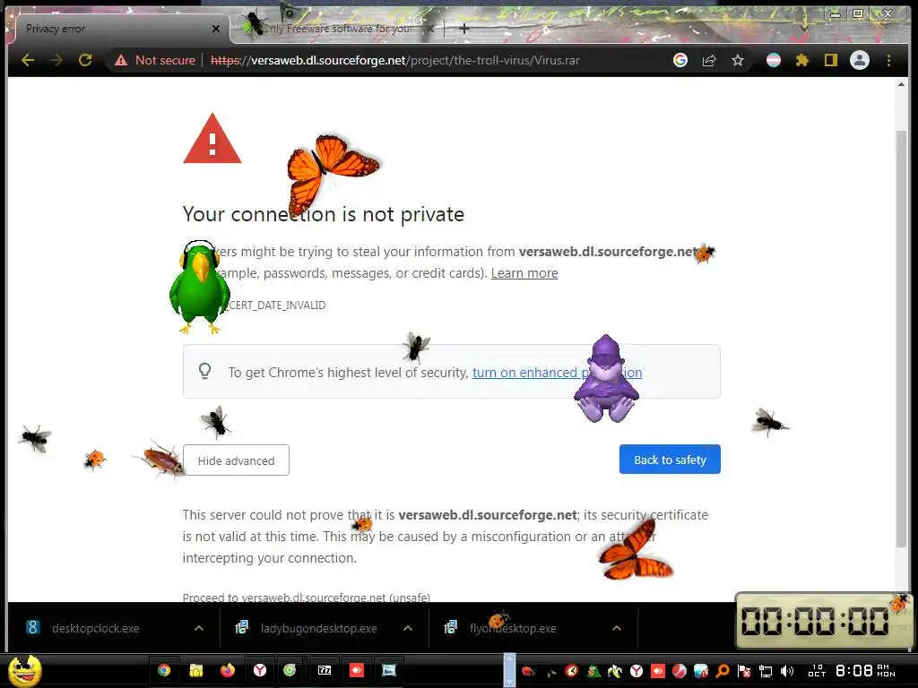This screenshot has height=688, width=918.
Task: Follow the Learn more link
Action: (x=524, y=273)
